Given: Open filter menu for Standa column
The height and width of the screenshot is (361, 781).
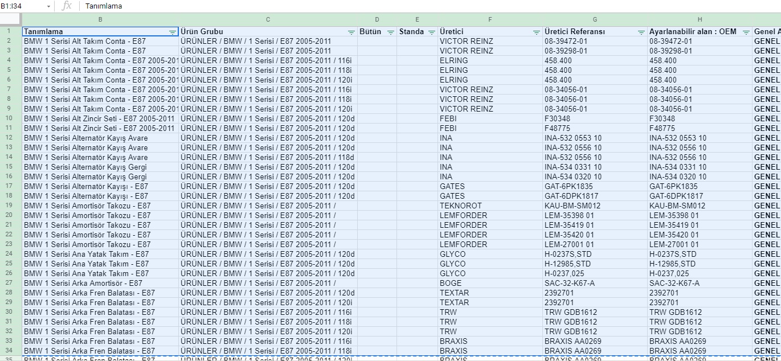Looking at the screenshot, I should [x=432, y=32].
